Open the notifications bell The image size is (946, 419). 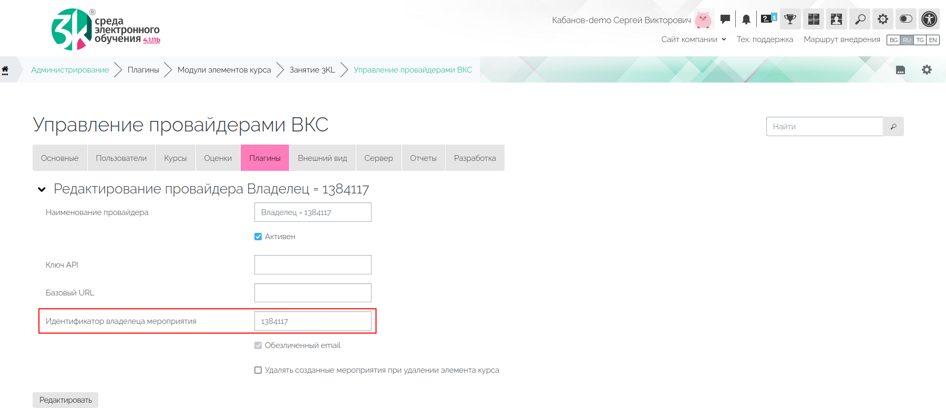click(x=746, y=19)
